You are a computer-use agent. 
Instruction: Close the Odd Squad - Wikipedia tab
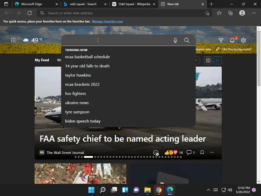pos(154,4)
